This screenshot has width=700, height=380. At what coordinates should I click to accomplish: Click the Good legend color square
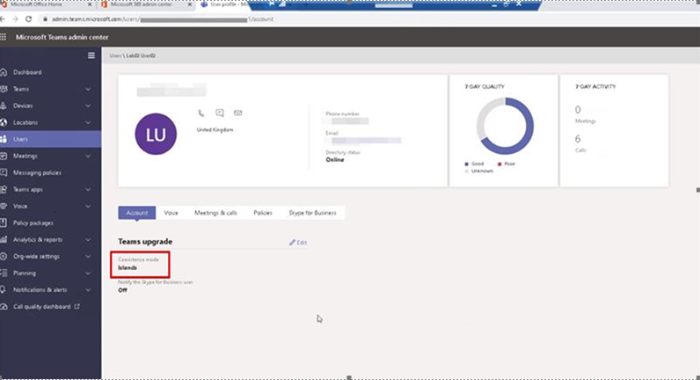tap(466, 164)
